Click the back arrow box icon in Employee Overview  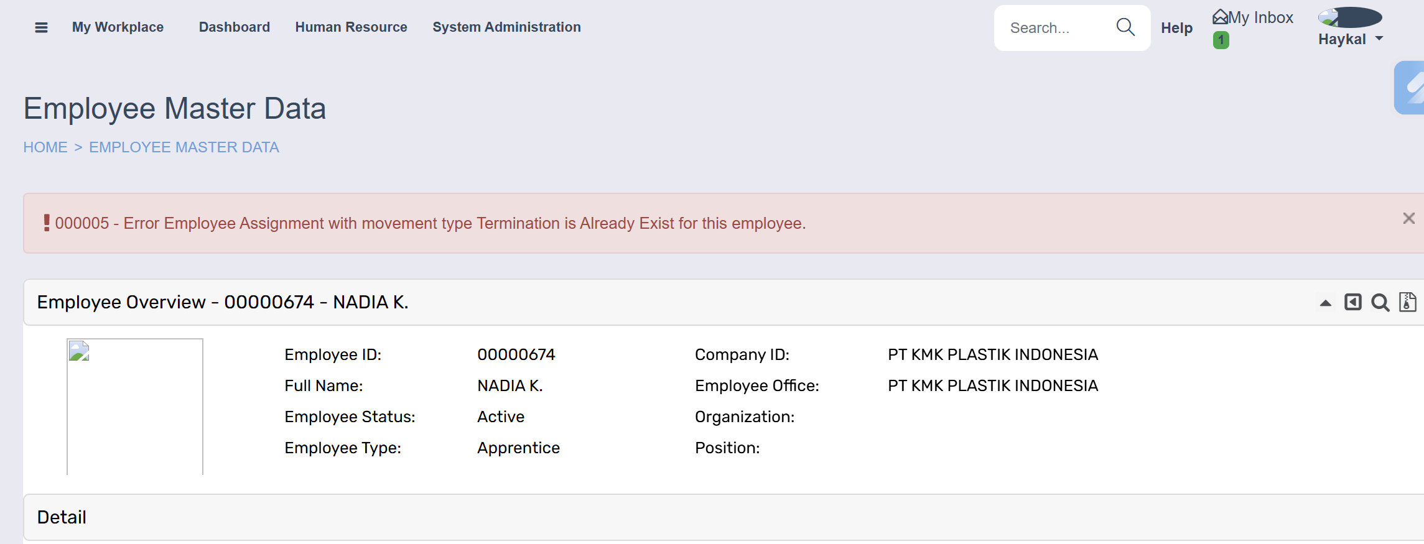1353,302
